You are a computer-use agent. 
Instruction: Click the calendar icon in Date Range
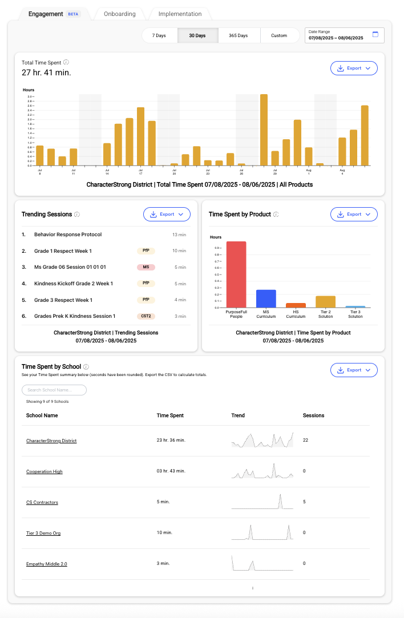(x=375, y=34)
